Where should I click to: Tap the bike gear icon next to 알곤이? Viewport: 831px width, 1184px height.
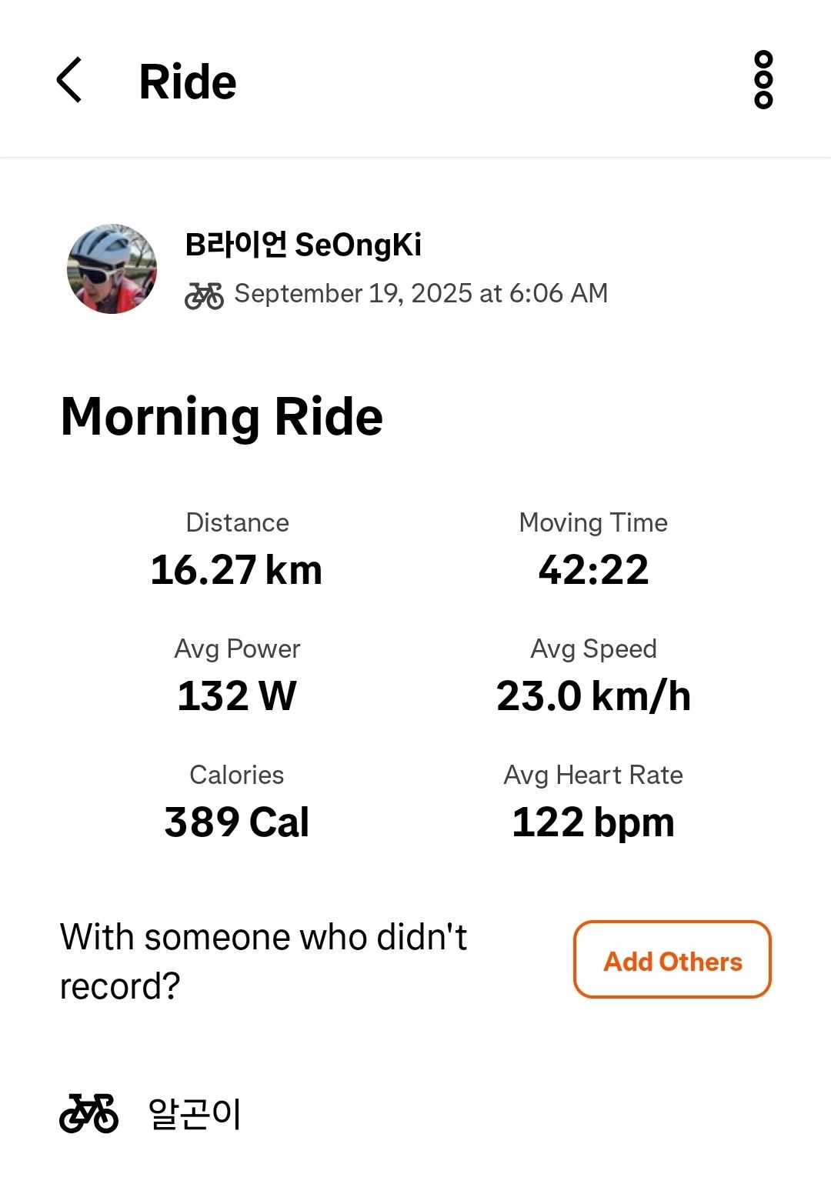(89, 1113)
